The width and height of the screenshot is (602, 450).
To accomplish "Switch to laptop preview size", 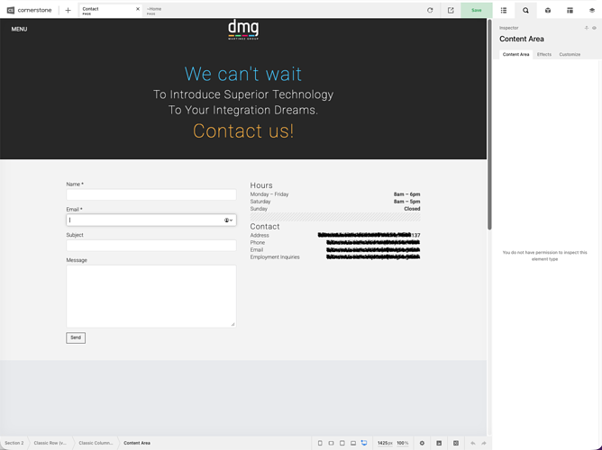I will [353, 443].
